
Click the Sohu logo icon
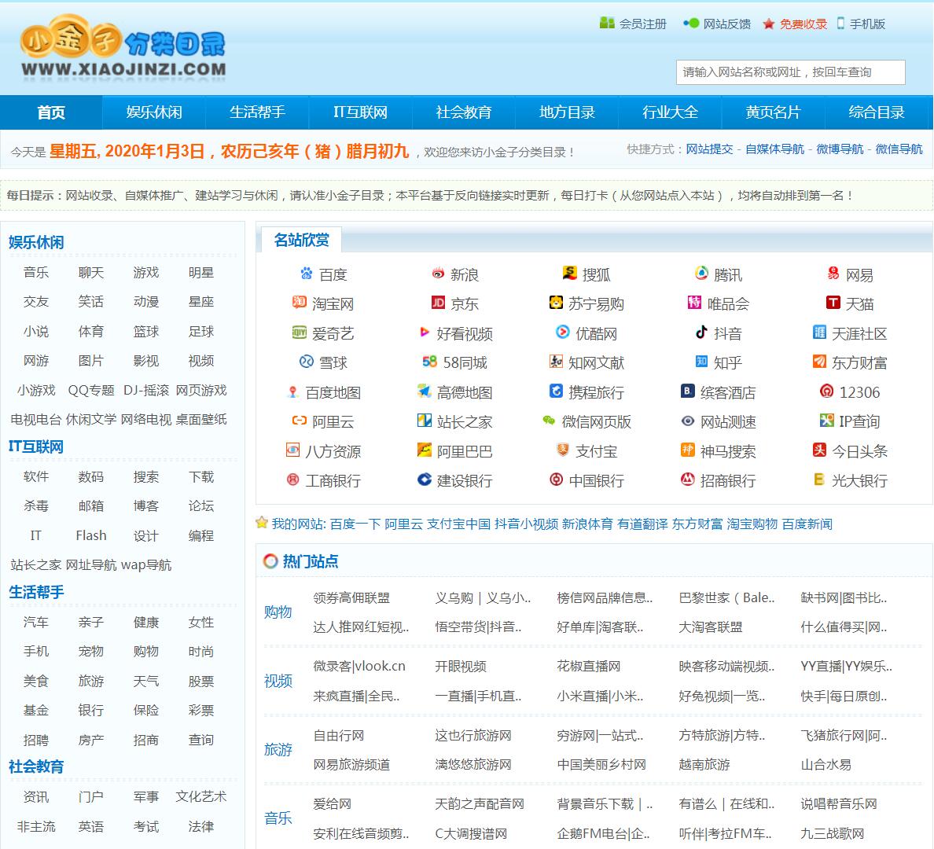(569, 274)
